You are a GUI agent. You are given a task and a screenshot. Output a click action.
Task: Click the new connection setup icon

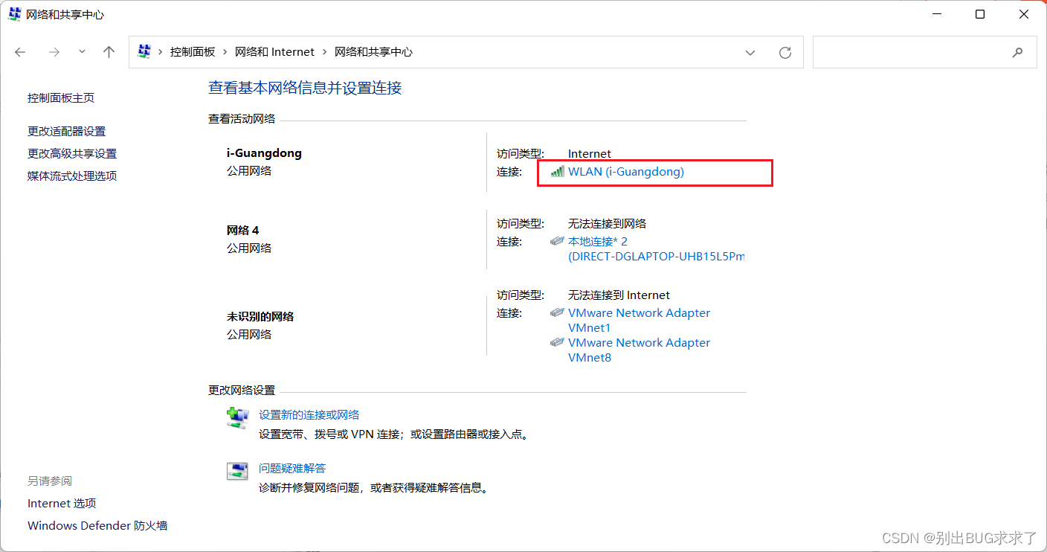point(237,418)
